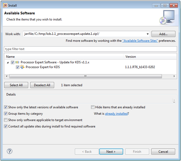Viewport: 181px width, 161px height.
Task: Click the horizontal scrollbar thumb in software list
Action: coord(85,76)
